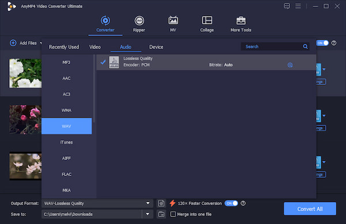Image resolution: width=346 pixels, height=224 pixels.
Task: Select the pink flowers video thumbnail
Action: (25, 120)
